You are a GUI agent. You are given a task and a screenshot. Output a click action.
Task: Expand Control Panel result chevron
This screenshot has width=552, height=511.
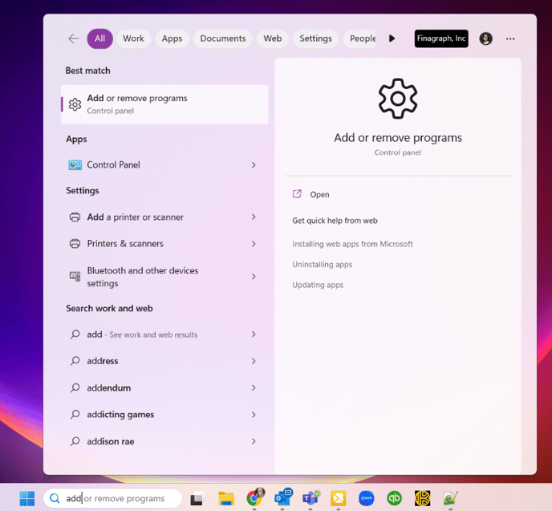click(254, 164)
